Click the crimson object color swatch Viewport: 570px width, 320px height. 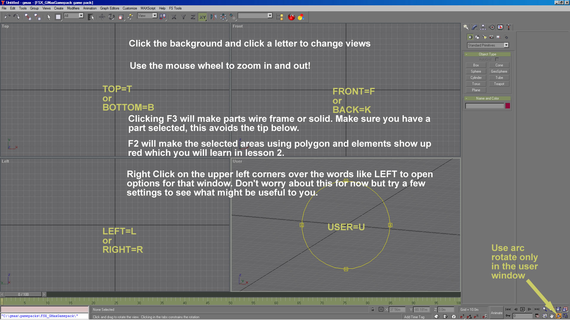point(508,106)
